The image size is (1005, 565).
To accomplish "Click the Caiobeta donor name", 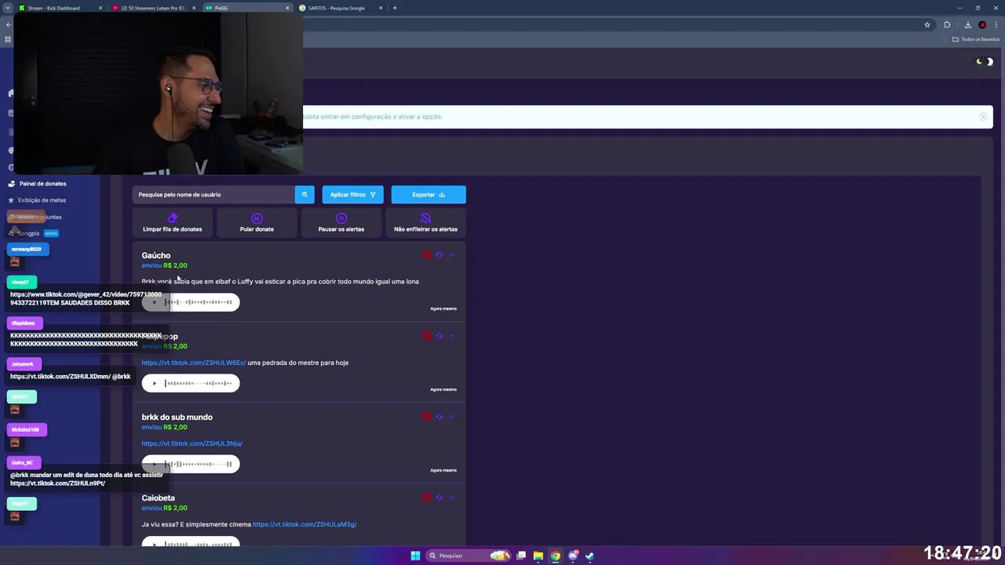I will (x=158, y=498).
